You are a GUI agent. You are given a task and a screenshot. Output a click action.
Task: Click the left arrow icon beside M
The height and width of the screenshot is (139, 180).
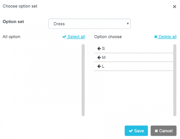click(99, 57)
